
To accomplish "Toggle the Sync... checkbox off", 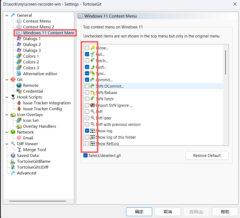I will pyautogui.click(x=87, y=73).
